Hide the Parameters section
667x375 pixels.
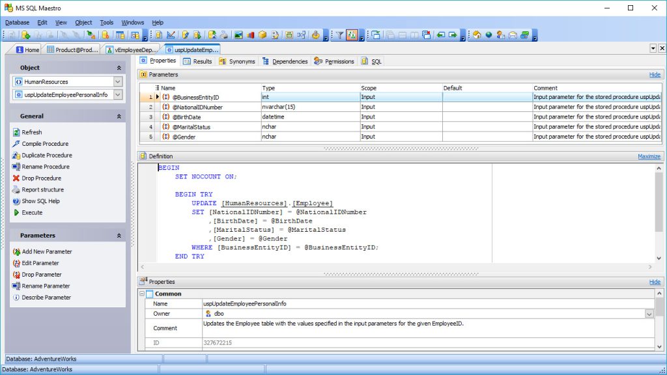[655, 74]
